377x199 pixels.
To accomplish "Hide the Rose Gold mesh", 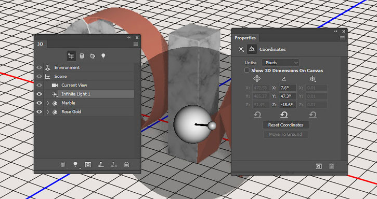I will coord(39,112).
